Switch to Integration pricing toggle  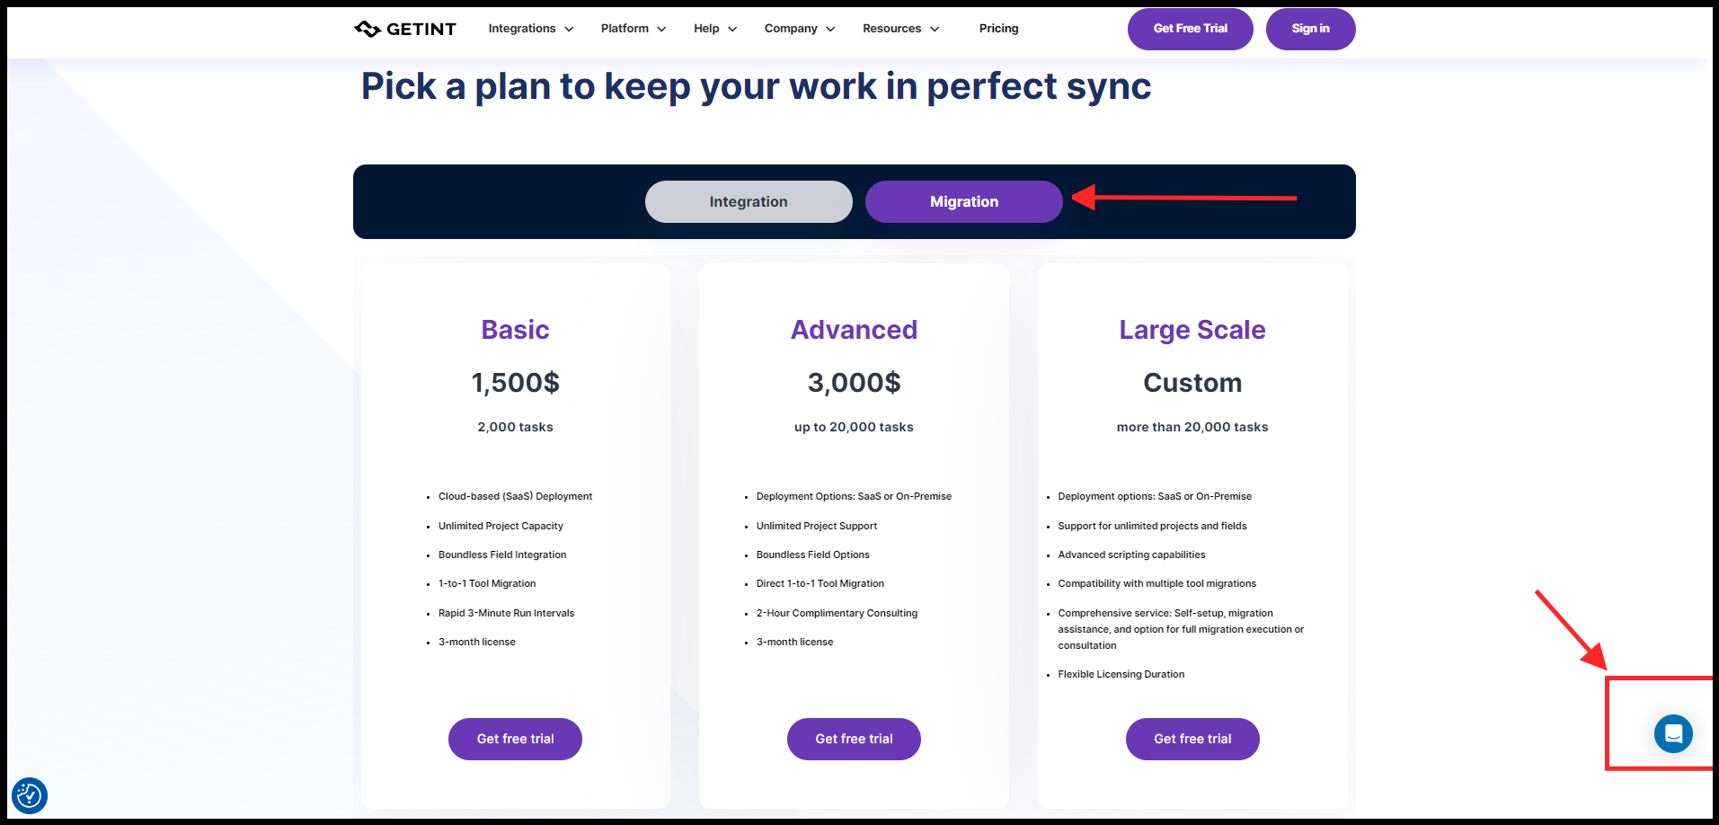coord(748,201)
